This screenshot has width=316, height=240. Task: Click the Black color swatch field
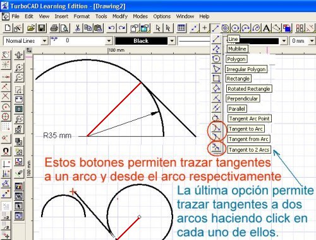pyautogui.click(x=142, y=41)
